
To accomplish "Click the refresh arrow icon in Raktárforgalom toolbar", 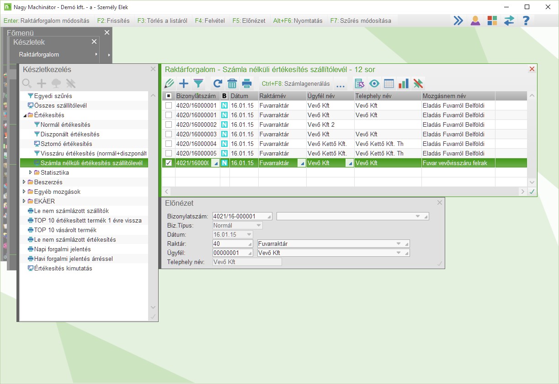I will click(x=218, y=83).
